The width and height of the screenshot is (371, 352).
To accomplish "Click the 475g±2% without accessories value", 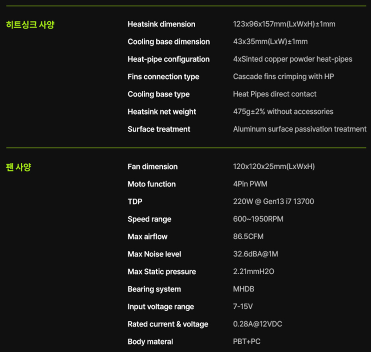I will pos(283,112).
